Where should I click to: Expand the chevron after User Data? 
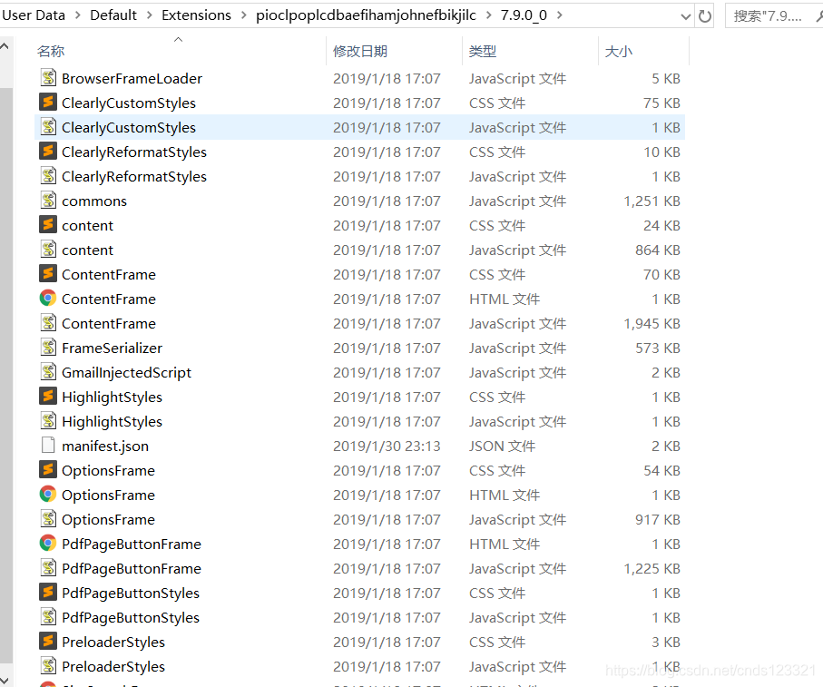click(x=78, y=15)
